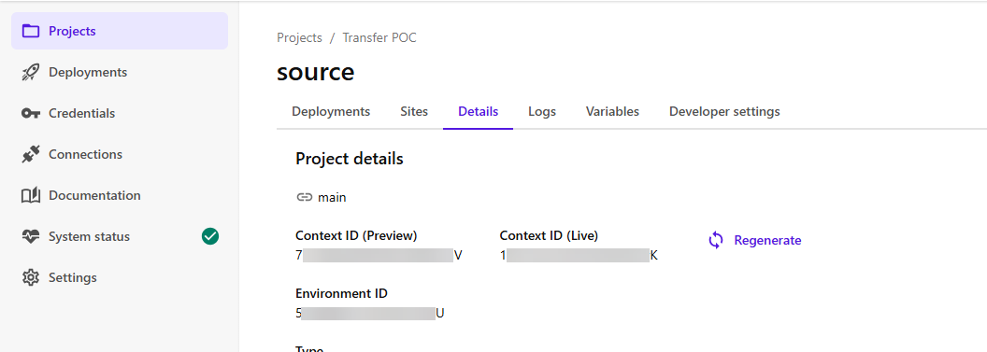Viewport: 987px width, 352px height.
Task: Click the Regenerate circular arrows icon
Action: (x=716, y=240)
